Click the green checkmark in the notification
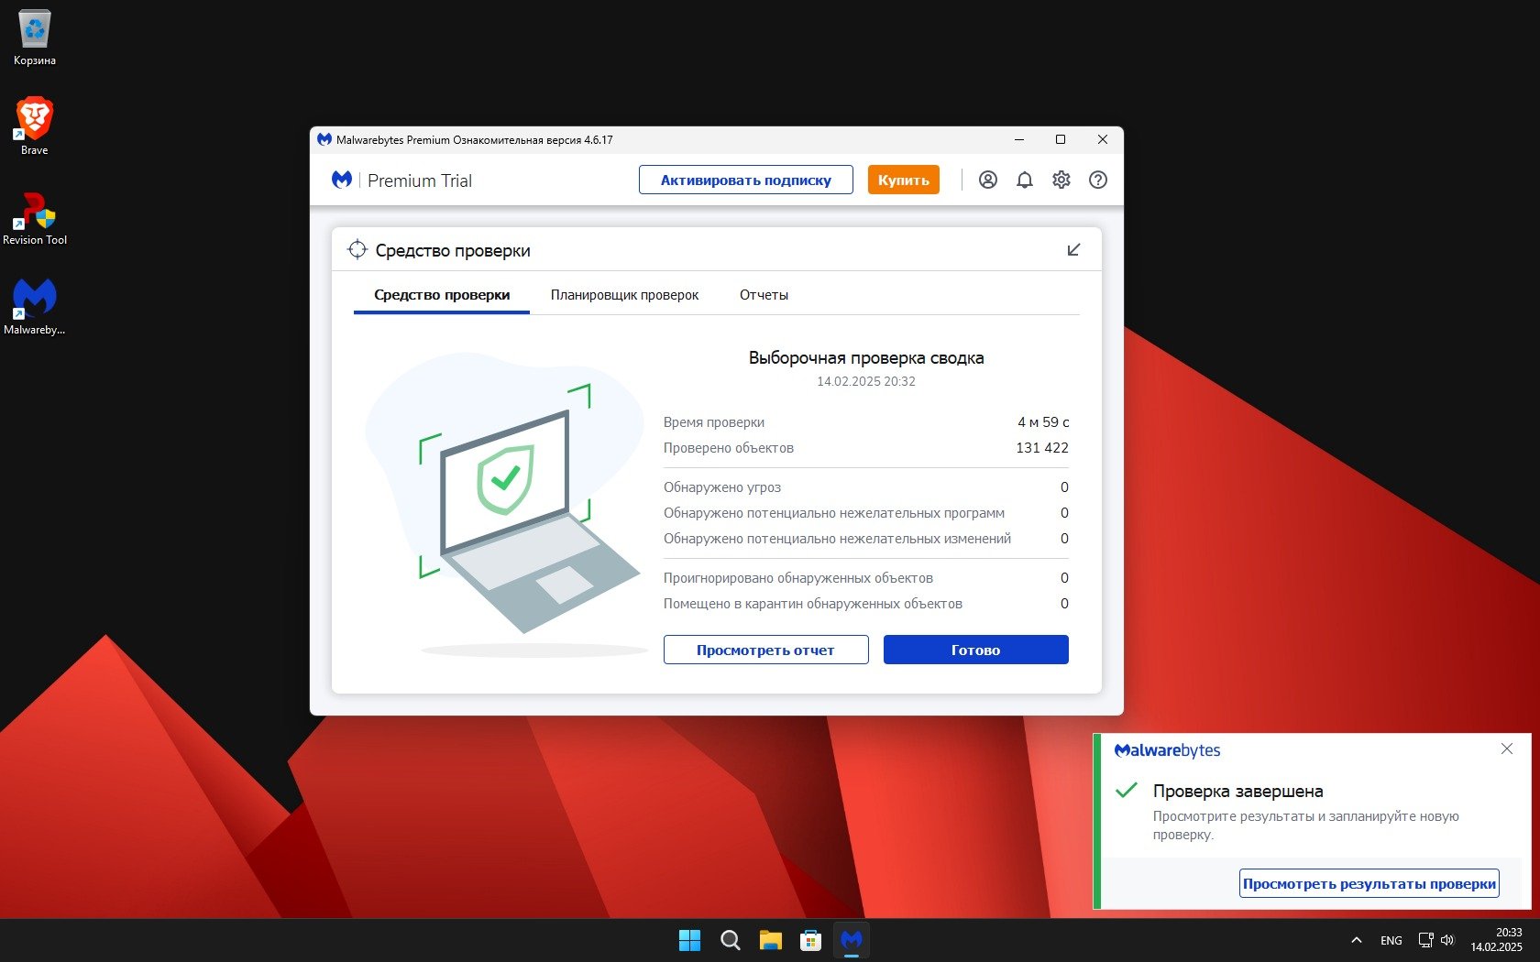 tap(1127, 790)
